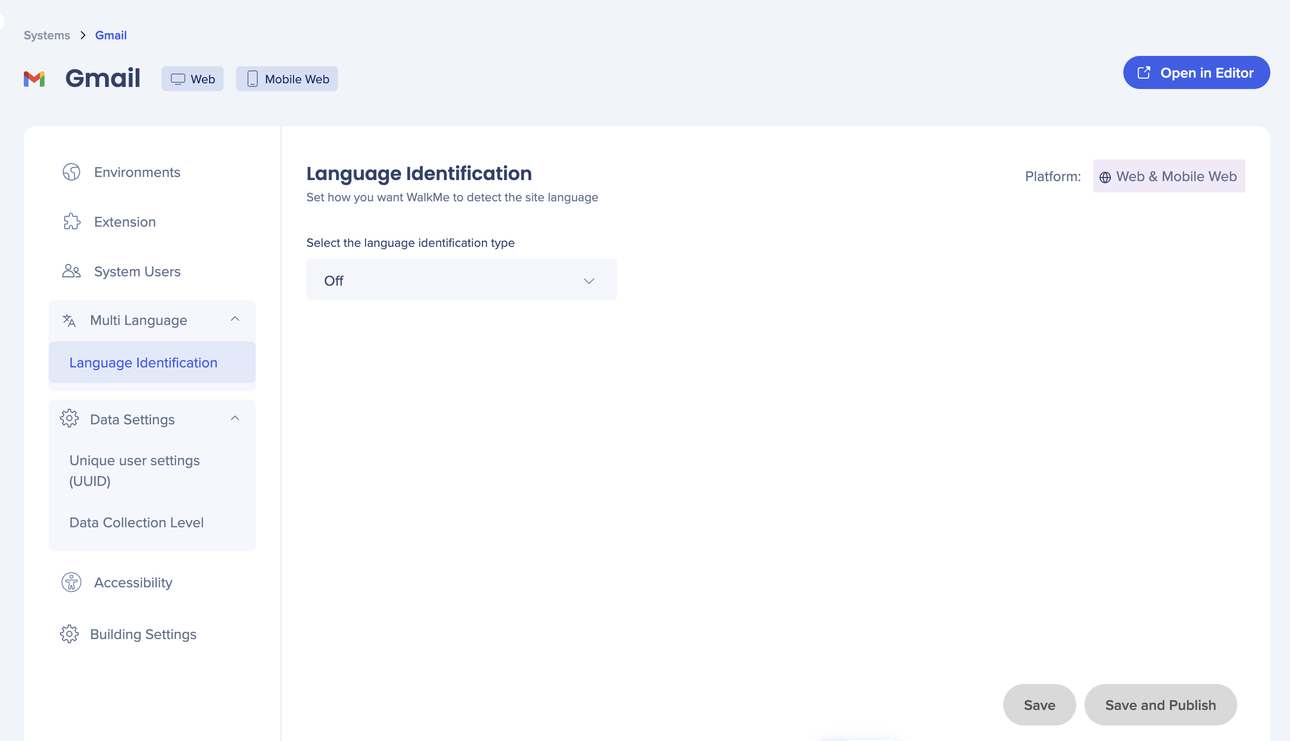This screenshot has height=741, width=1290.
Task: Select Language Identification in sidebar
Action: (x=152, y=362)
